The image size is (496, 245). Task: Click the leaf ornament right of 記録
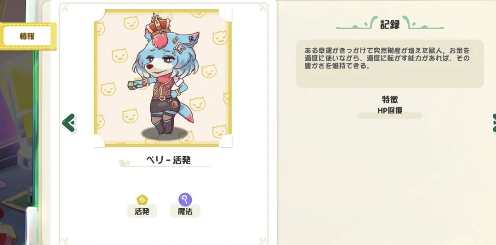point(423,23)
